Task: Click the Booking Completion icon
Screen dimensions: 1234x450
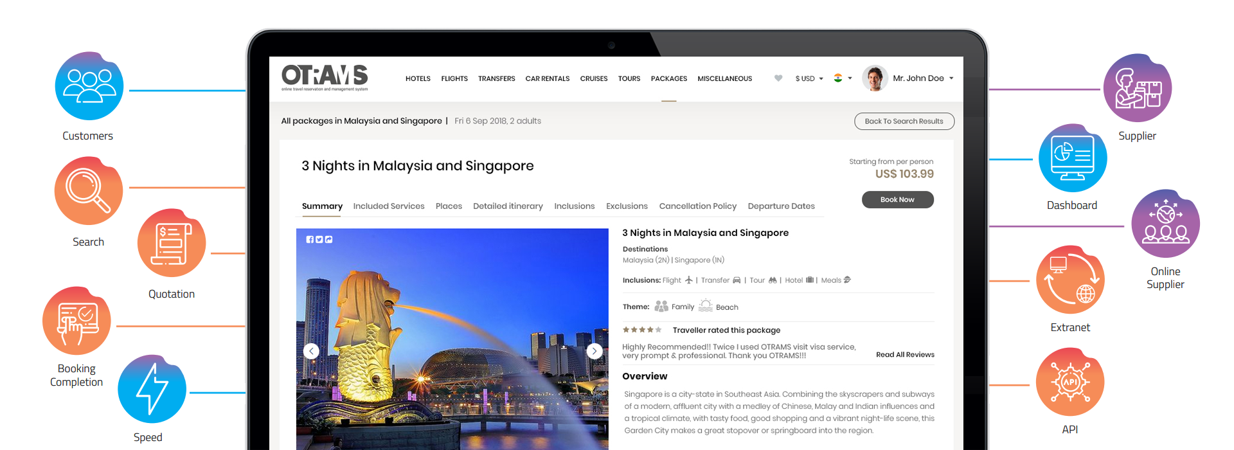Action: tap(76, 321)
